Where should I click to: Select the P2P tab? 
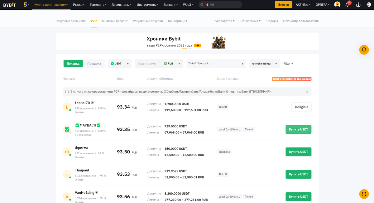tap(94, 21)
